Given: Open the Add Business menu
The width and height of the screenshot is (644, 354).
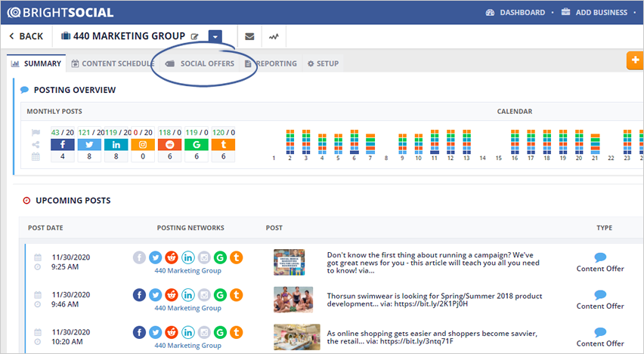Looking at the screenshot, I should pyautogui.click(x=594, y=12).
